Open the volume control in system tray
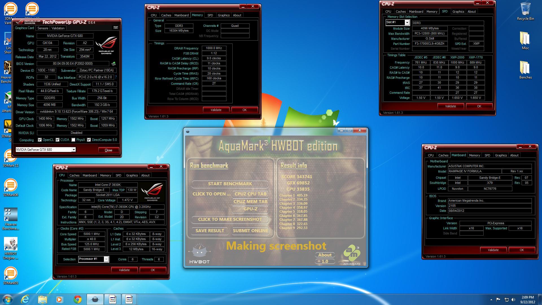542x305 pixels. 513,300
